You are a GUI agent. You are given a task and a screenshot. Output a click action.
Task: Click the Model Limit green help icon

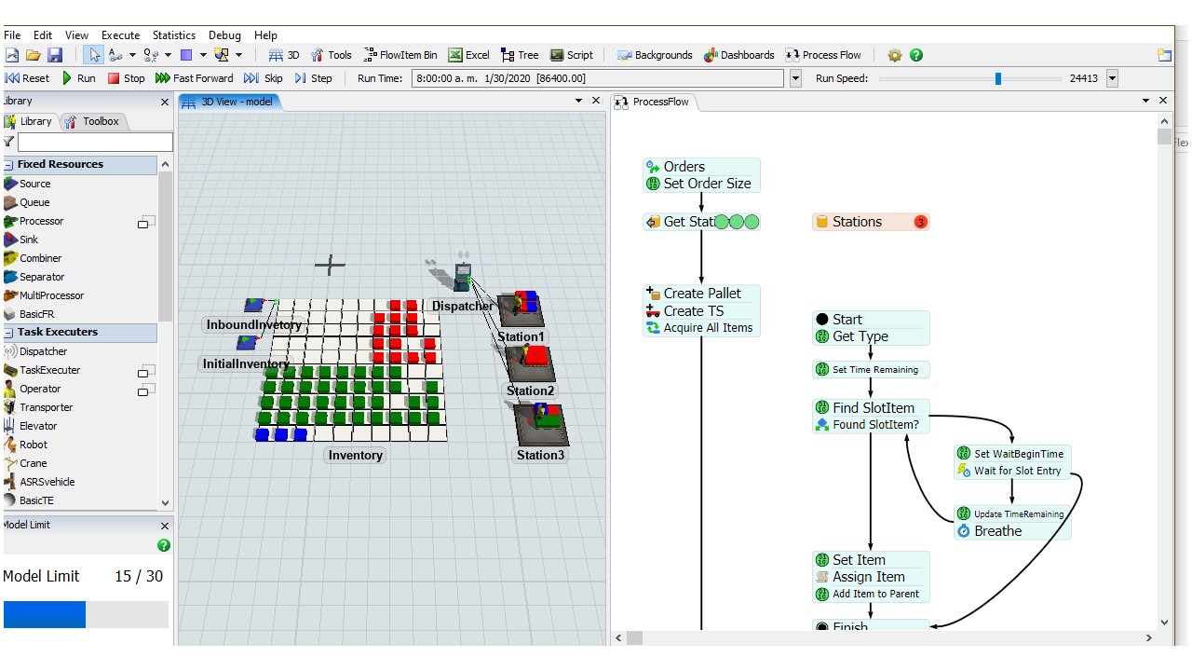[164, 545]
